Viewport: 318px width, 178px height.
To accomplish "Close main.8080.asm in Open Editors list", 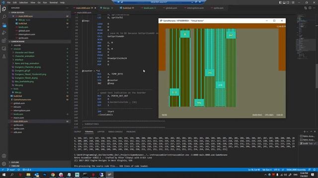I will click(x=13, y=16).
